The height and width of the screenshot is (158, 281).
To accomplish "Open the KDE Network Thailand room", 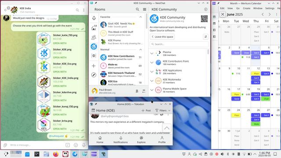I will [122, 74].
